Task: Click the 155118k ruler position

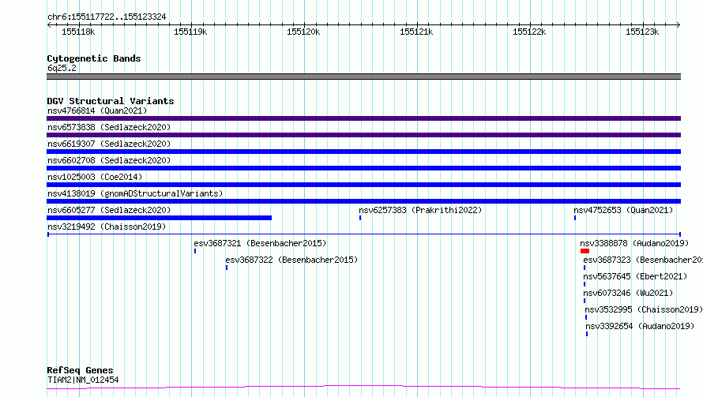Action: pyautogui.click(x=78, y=32)
